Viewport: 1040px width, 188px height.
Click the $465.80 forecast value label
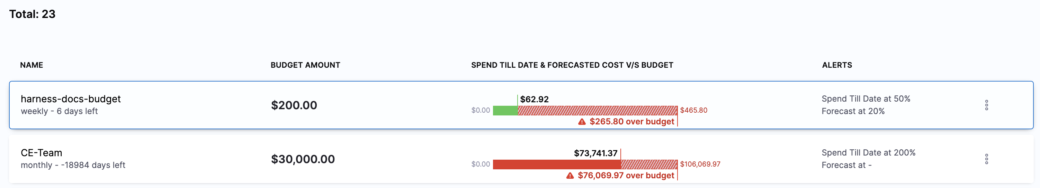[x=693, y=110]
